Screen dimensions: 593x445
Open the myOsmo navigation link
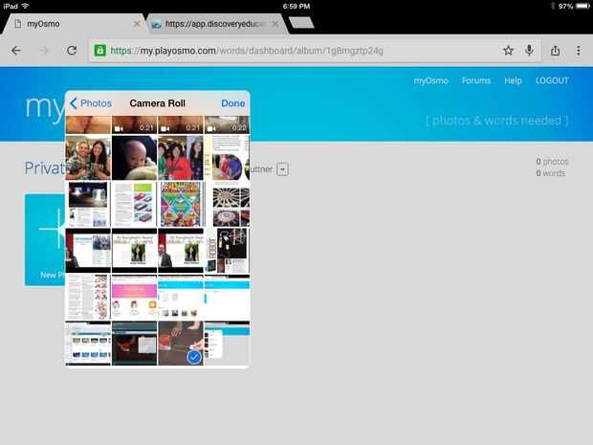point(430,80)
